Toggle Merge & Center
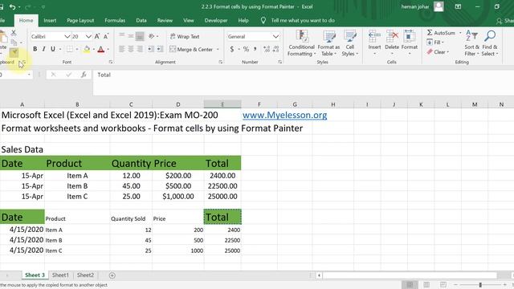The width and height of the screenshot is (514, 289). pyautogui.click(x=191, y=50)
